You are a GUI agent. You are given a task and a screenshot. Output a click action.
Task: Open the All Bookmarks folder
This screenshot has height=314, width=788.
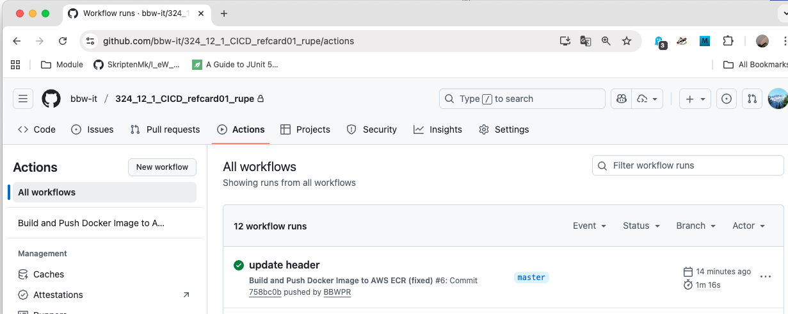755,64
